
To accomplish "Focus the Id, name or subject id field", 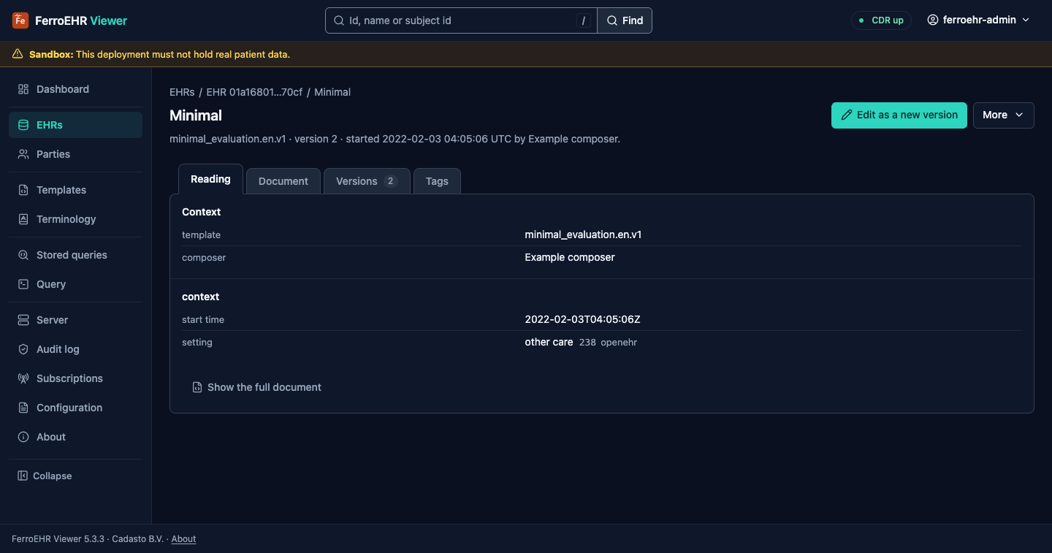I will pyautogui.click(x=461, y=20).
